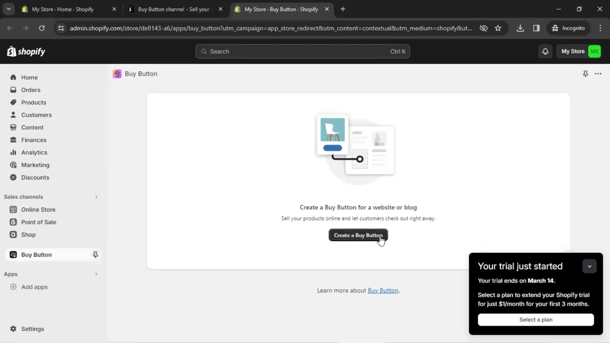
Task: Access the Marketing section
Action: [x=35, y=165]
